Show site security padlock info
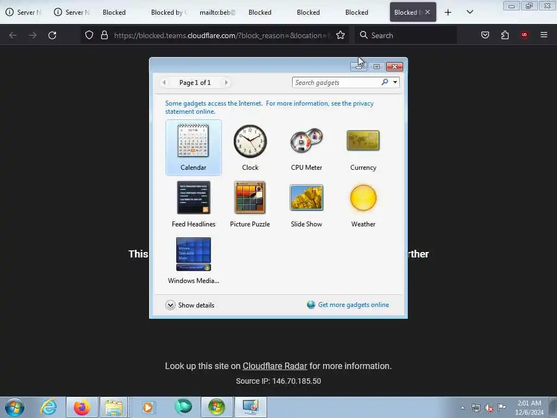 tap(104, 35)
